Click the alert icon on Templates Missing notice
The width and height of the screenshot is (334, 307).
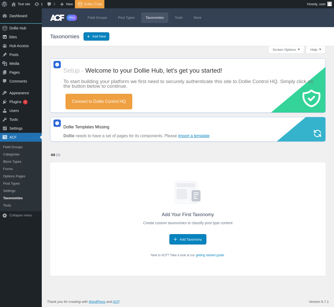point(57,123)
